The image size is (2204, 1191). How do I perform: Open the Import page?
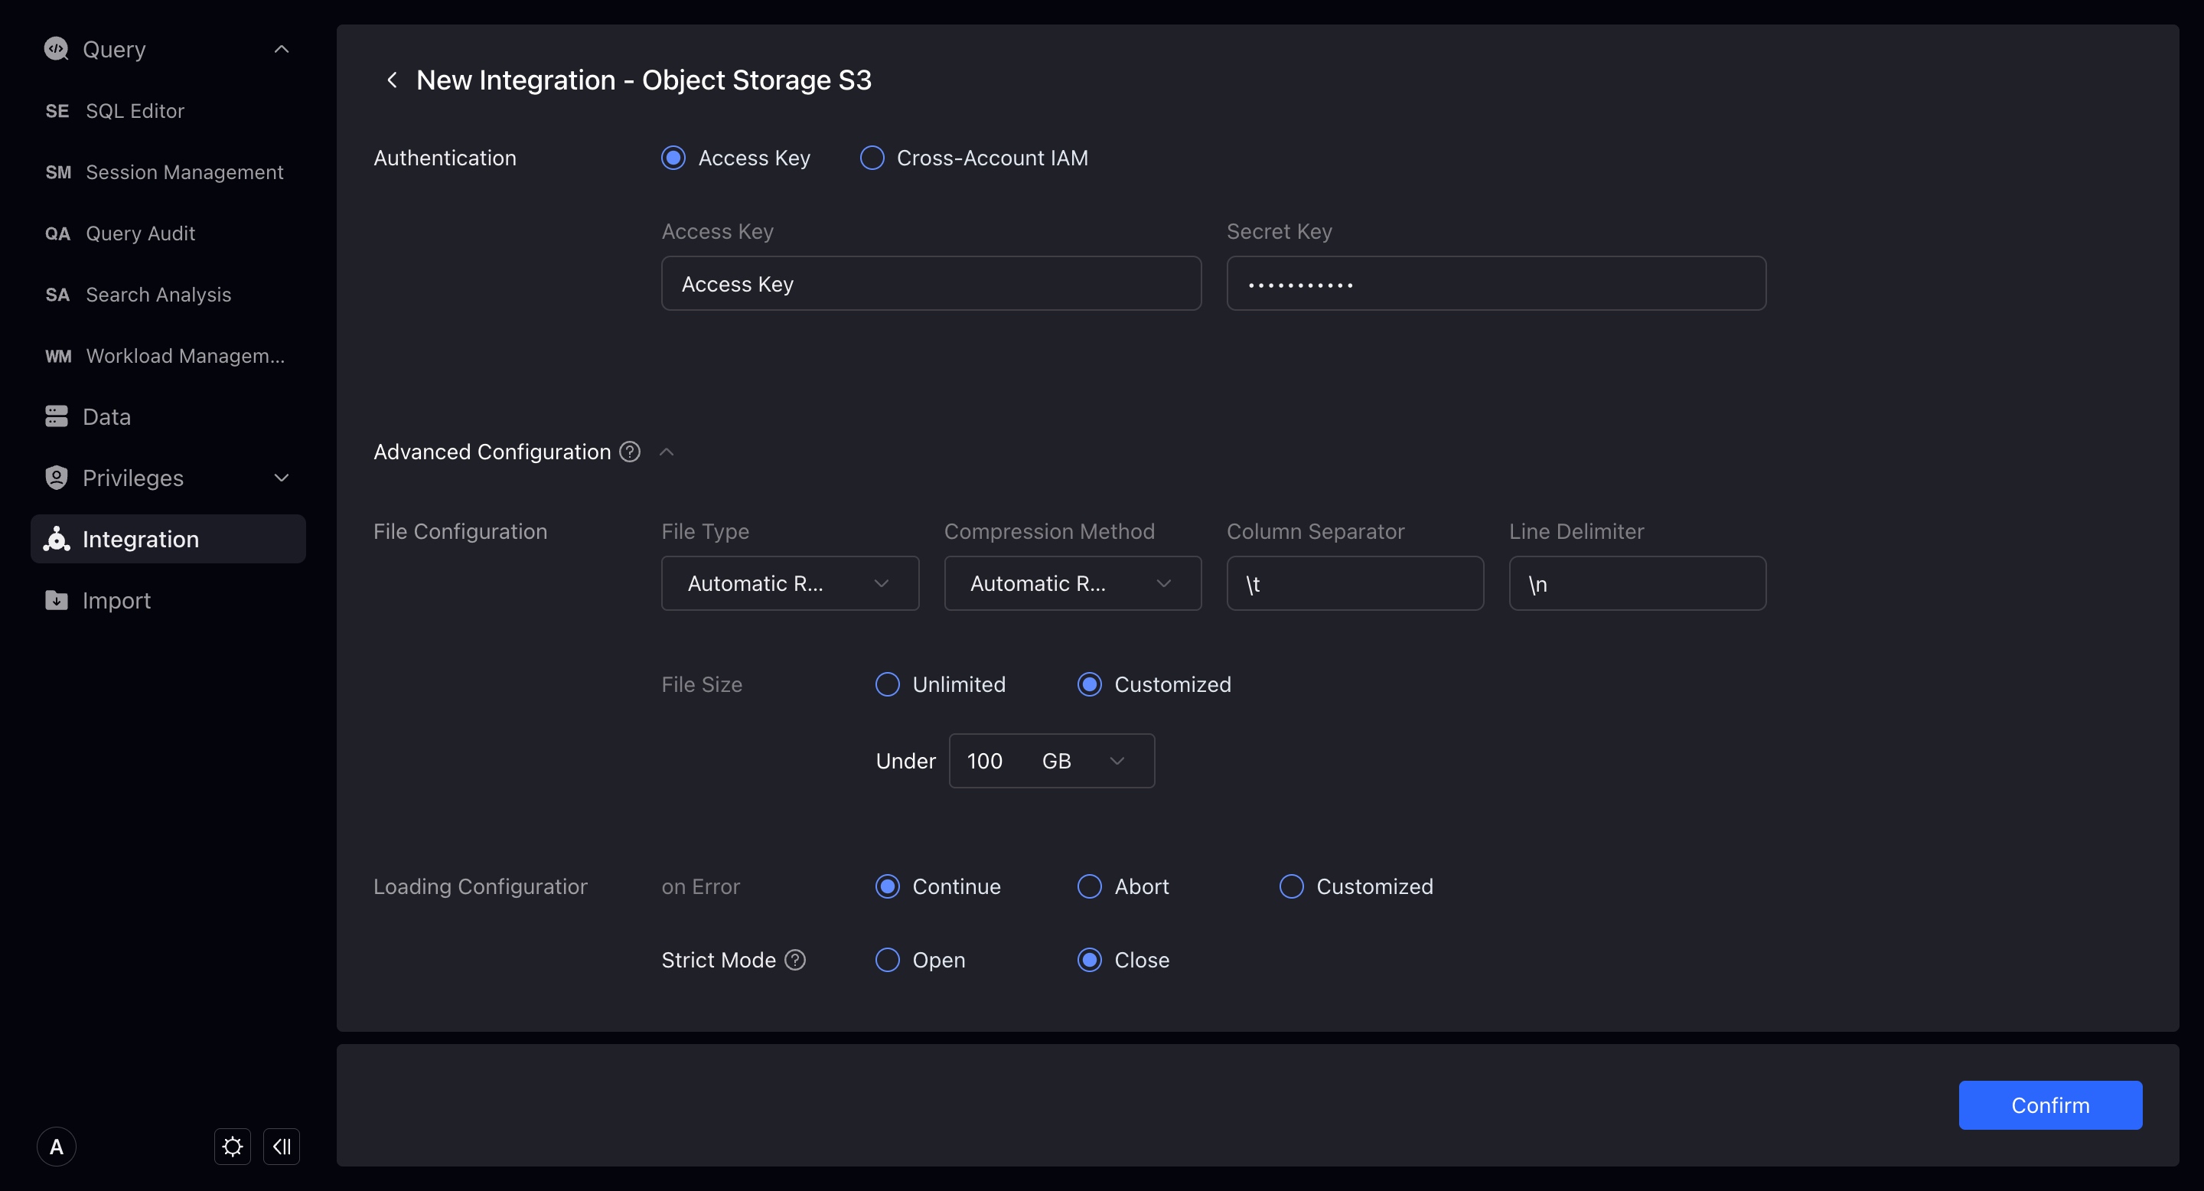[116, 600]
